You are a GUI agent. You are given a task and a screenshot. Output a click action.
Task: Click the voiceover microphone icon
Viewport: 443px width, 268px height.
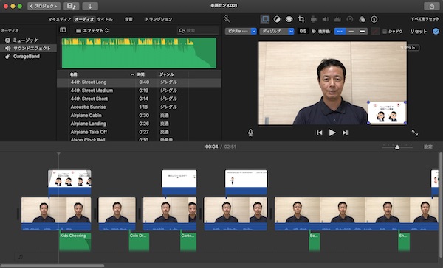250,133
